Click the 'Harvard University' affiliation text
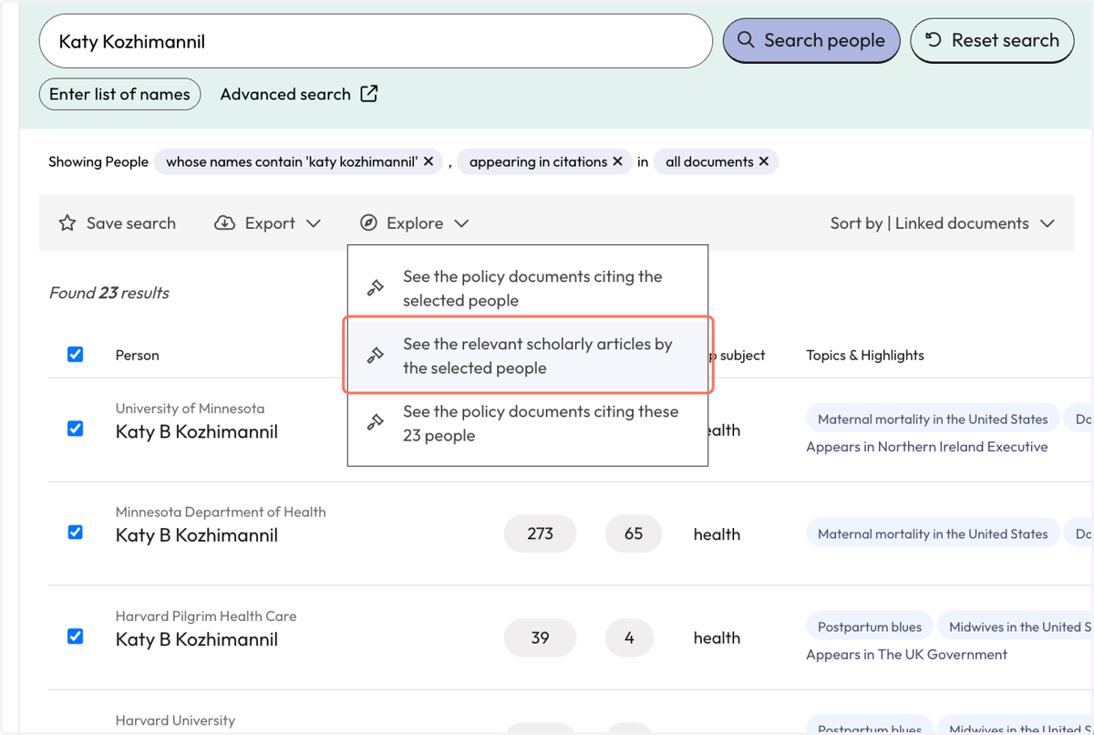 (175, 720)
